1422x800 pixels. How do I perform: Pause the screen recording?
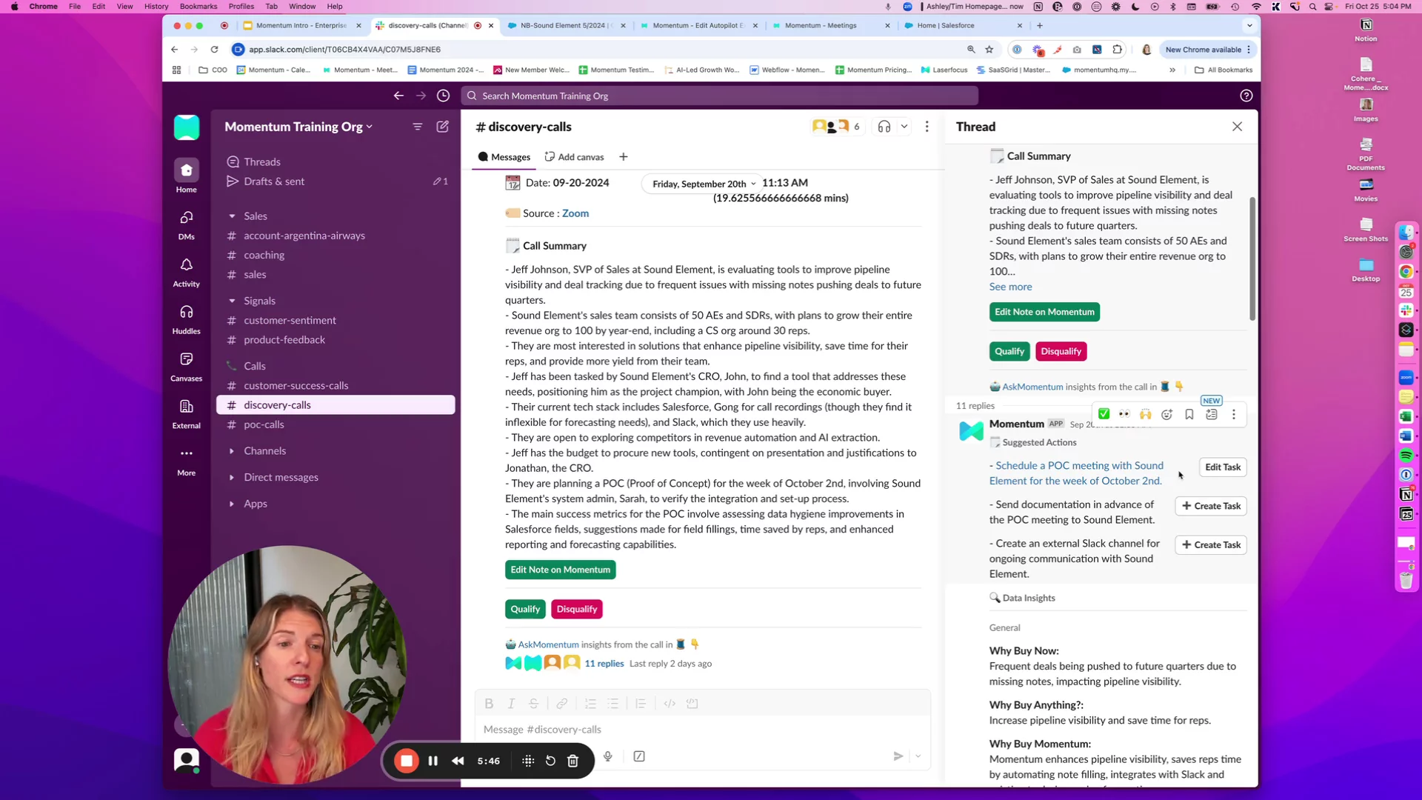[433, 761]
